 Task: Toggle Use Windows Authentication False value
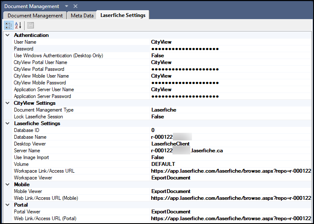pos(230,56)
